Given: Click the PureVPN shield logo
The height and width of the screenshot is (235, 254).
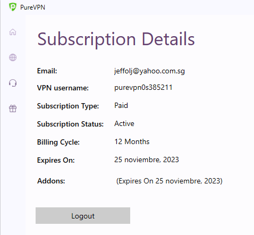Looking at the screenshot, I should click(x=13, y=7).
